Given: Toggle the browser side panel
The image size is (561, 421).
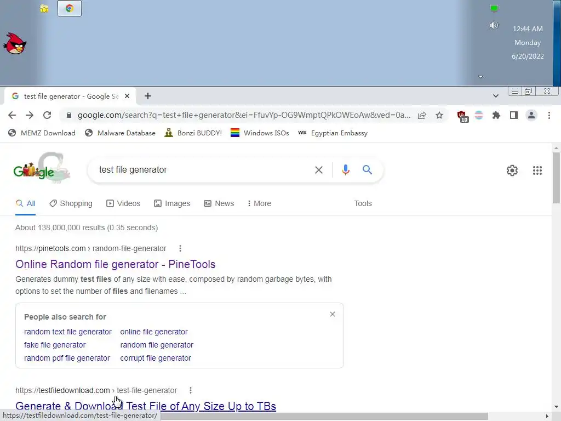Looking at the screenshot, I should pos(514,115).
